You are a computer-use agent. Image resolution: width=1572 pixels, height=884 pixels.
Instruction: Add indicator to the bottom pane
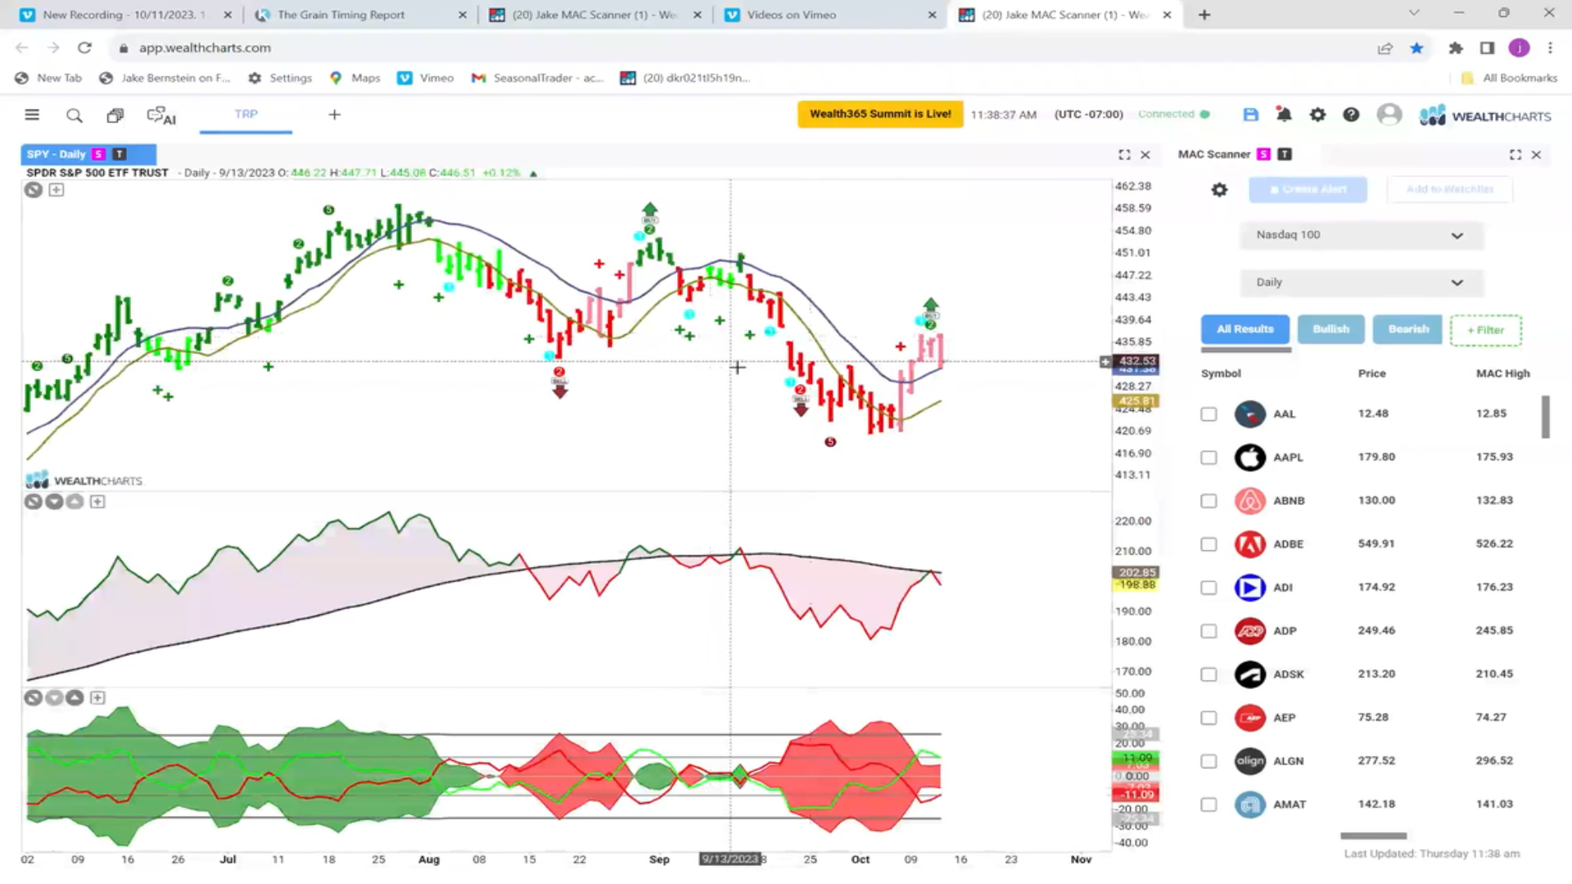point(97,697)
